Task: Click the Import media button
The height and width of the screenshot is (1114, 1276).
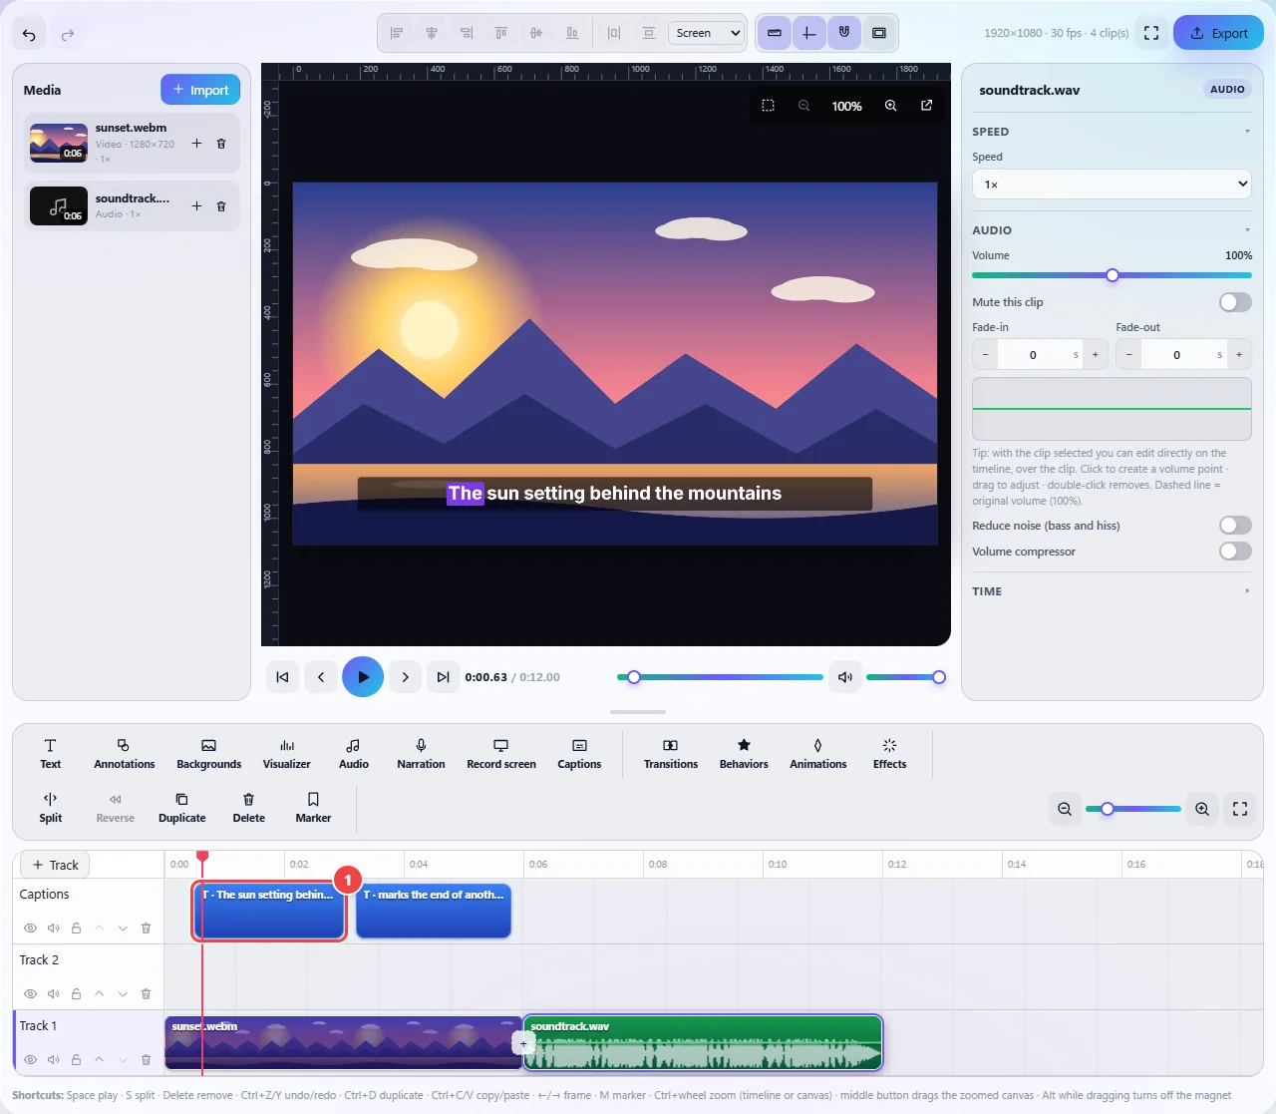Action: 200,90
